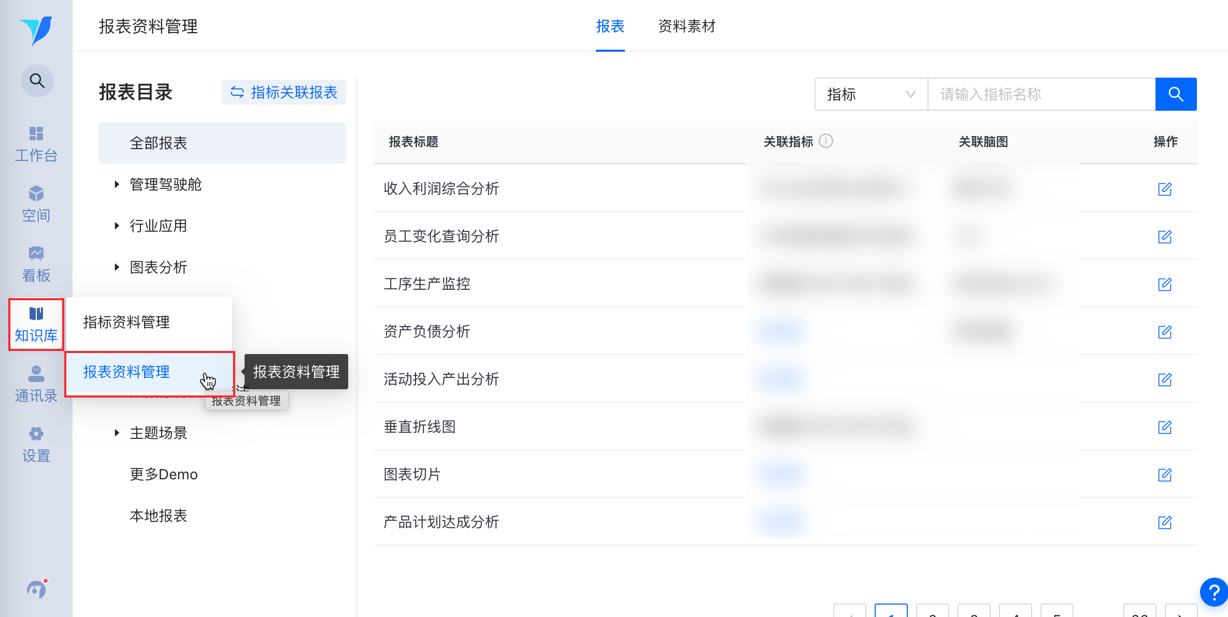Switch to the 资料素材 tab
The image size is (1228, 617).
(x=686, y=26)
